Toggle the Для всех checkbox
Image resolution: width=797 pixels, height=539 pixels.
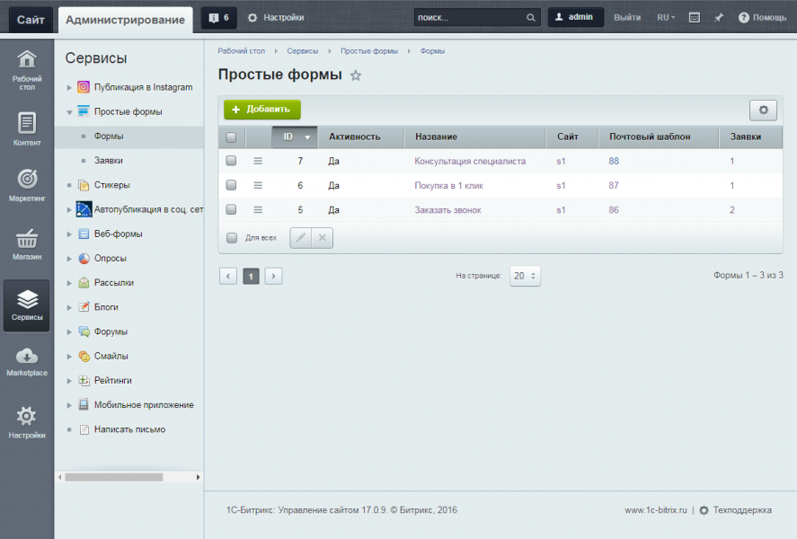tap(232, 238)
